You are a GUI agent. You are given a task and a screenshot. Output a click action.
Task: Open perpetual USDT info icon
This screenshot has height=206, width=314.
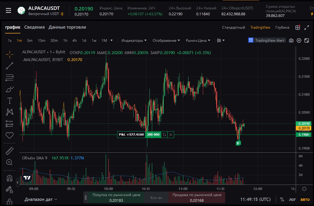(62, 14)
